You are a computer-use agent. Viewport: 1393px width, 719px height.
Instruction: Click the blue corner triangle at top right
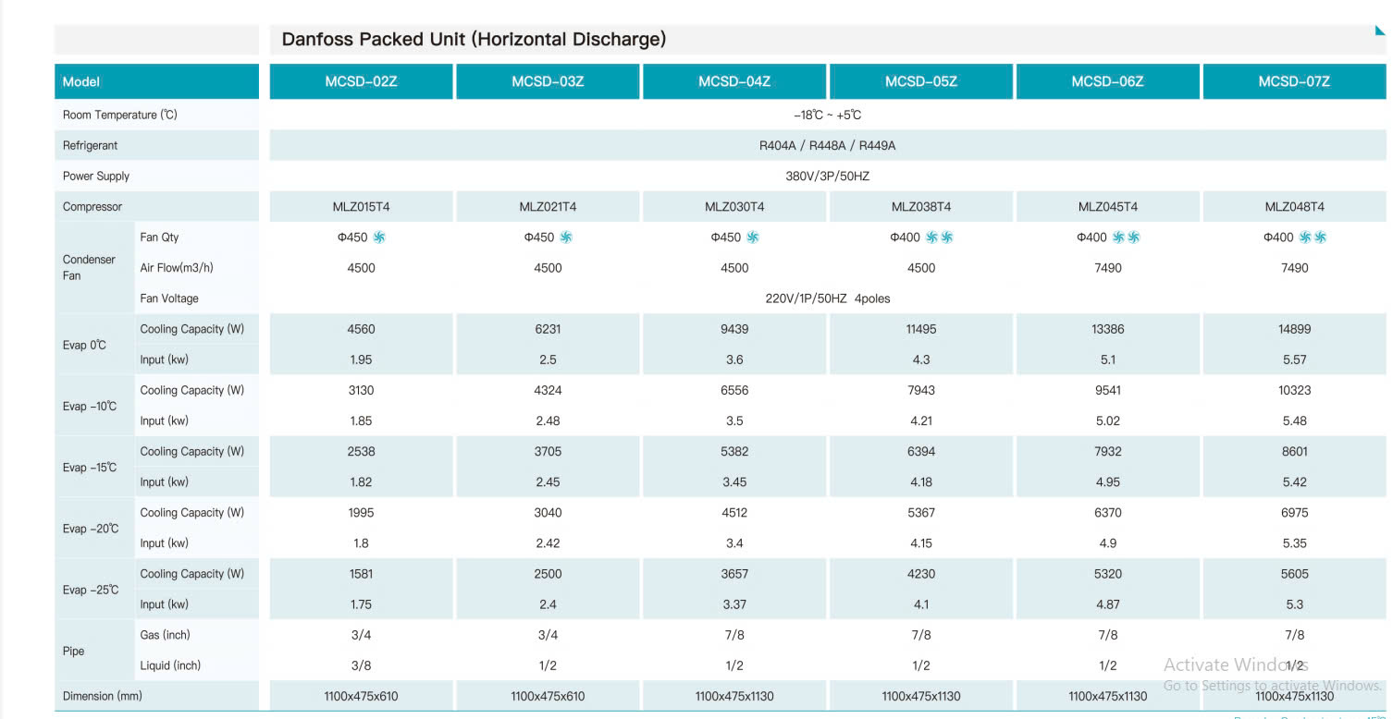(x=1380, y=30)
